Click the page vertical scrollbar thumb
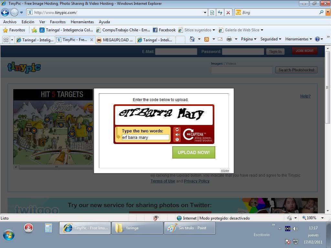 point(328,88)
